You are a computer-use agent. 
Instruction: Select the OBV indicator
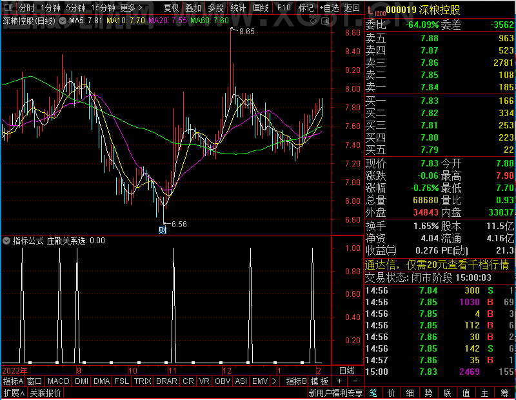[223, 381]
